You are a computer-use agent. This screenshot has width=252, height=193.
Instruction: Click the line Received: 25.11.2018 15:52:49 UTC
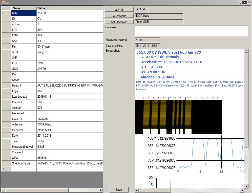point(171,62)
